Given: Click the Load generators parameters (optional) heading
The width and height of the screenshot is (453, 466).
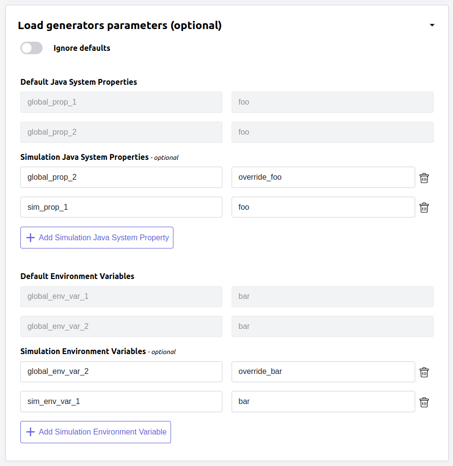Looking at the screenshot, I should [x=120, y=26].
